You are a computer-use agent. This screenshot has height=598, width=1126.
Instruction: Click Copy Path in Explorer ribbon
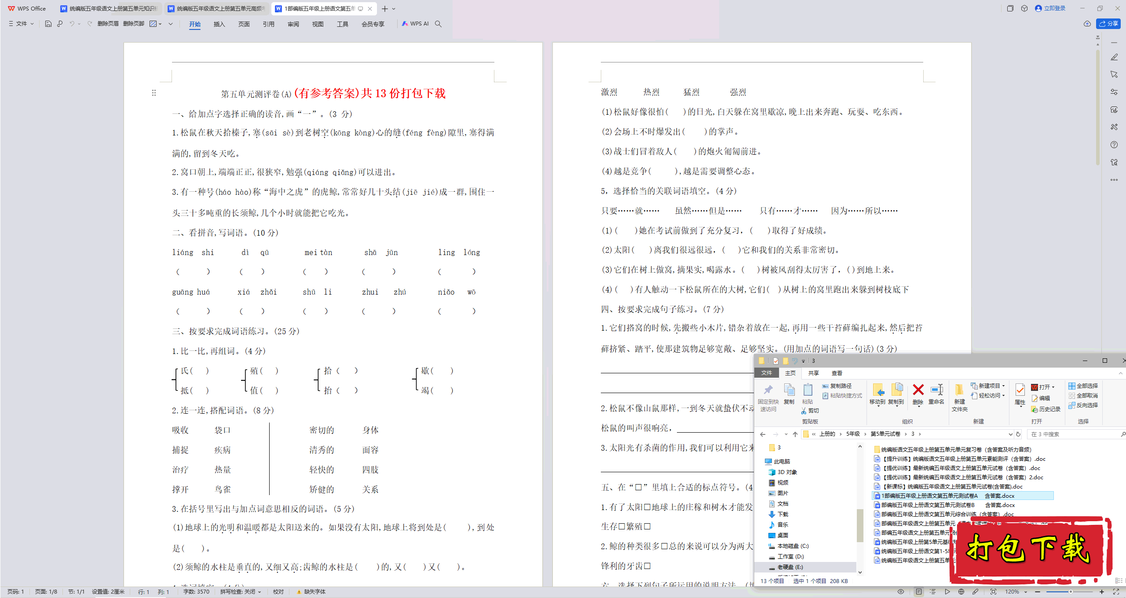pos(837,386)
